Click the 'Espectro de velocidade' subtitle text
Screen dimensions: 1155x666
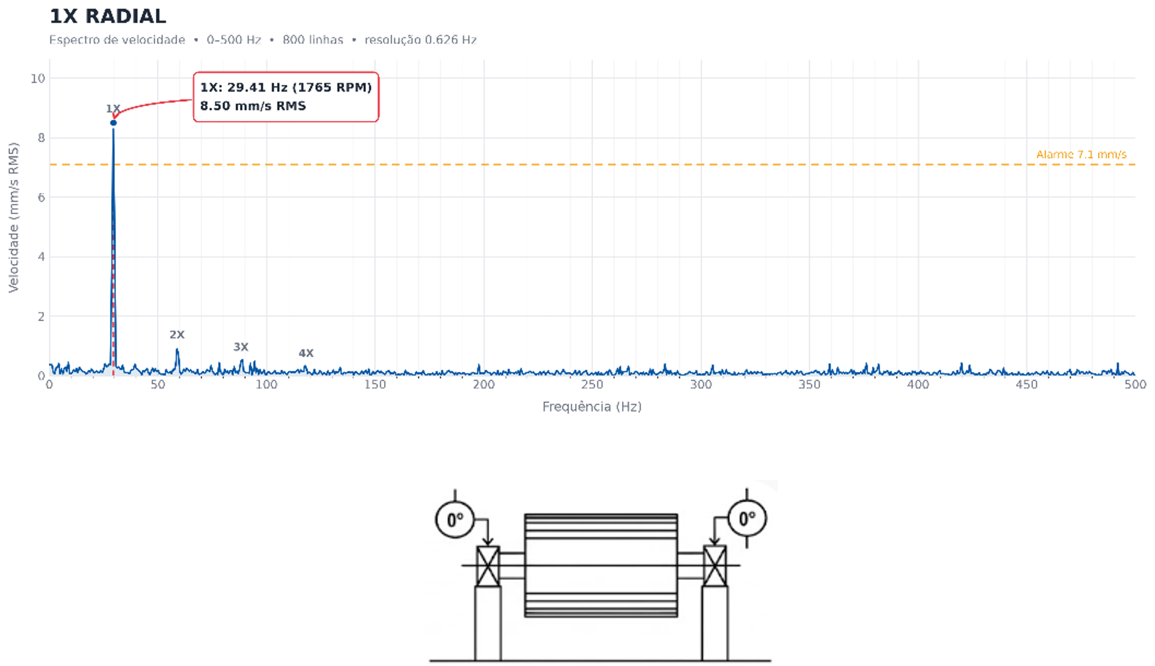pyautogui.click(x=117, y=40)
